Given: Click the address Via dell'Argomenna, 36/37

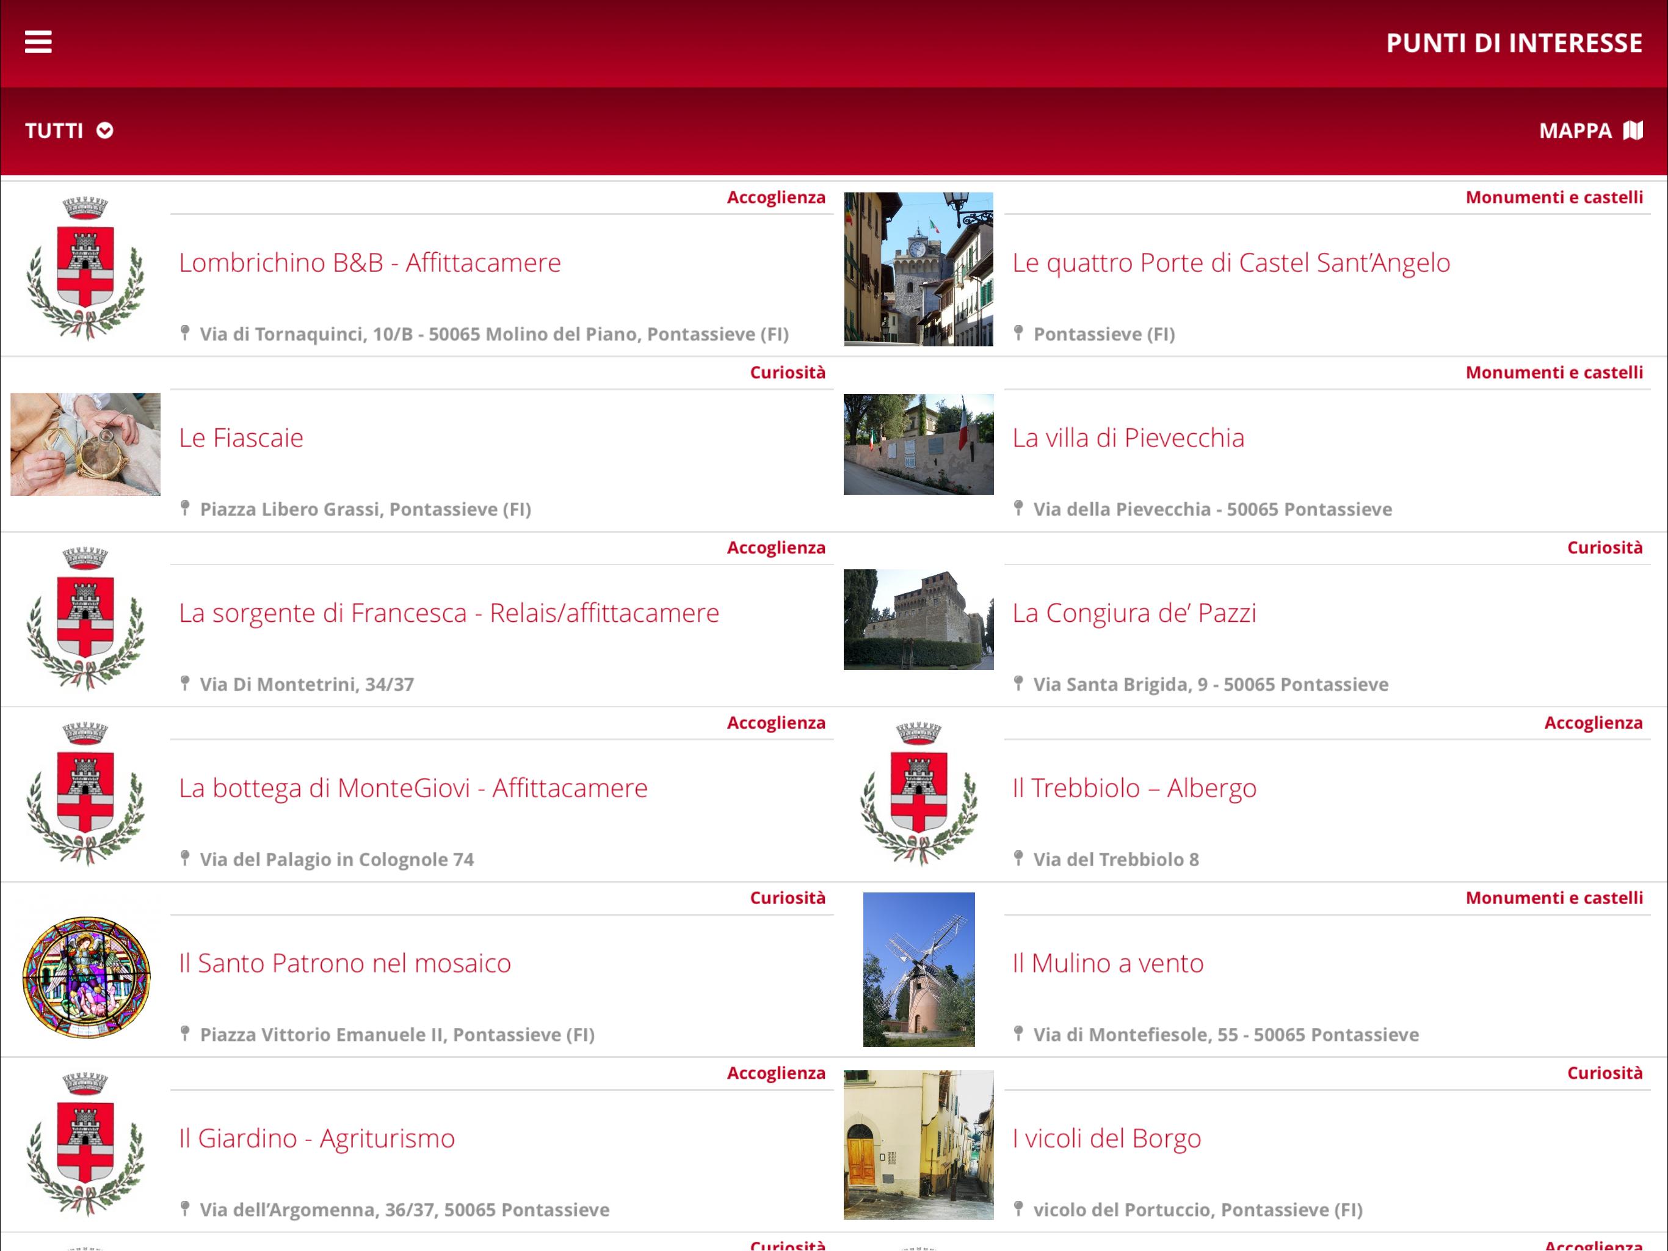Looking at the screenshot, I should click(404, 1209).
